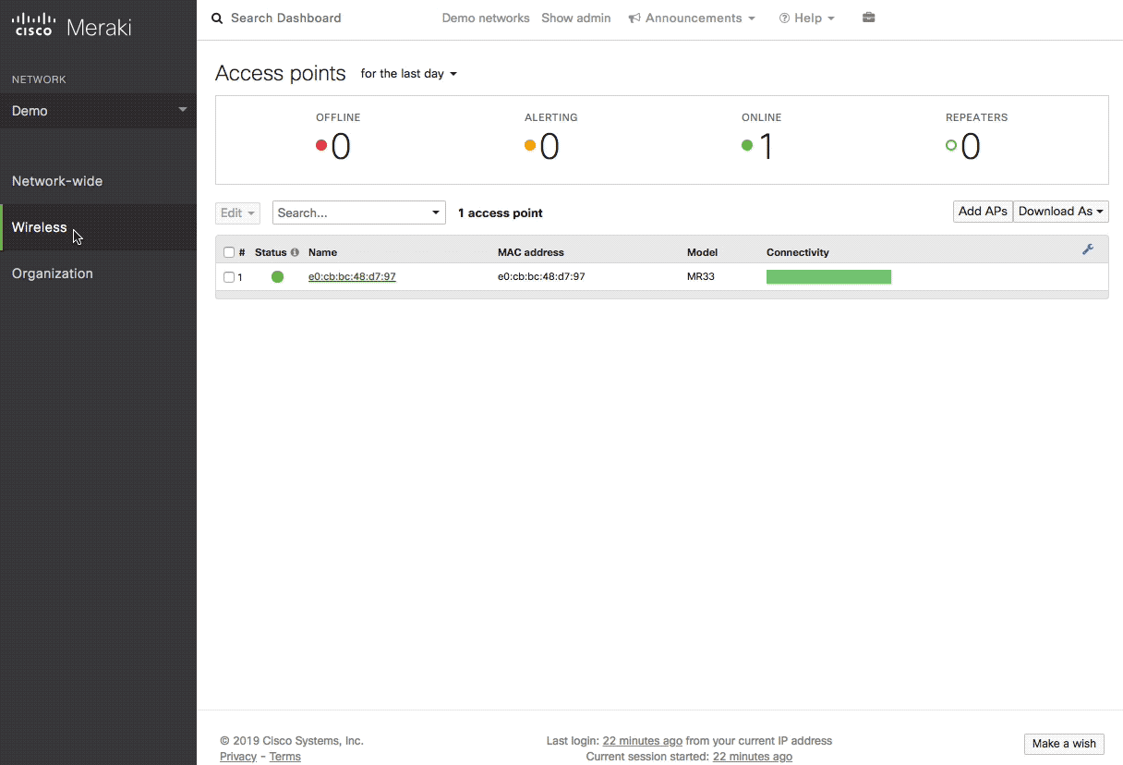Click Demo networks in top bar

click(486, 18)
